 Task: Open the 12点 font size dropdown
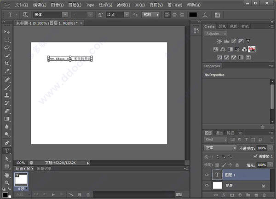(x=127, y=15)
